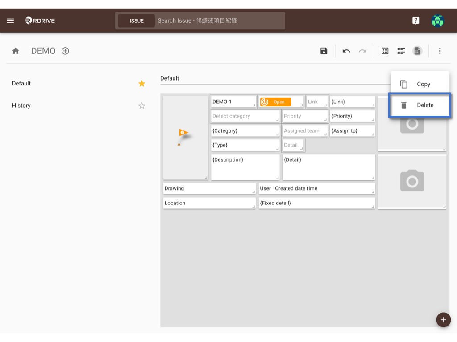Click the DEMO project title
This screenshot has width=457, height=342.
click(43, 51)
